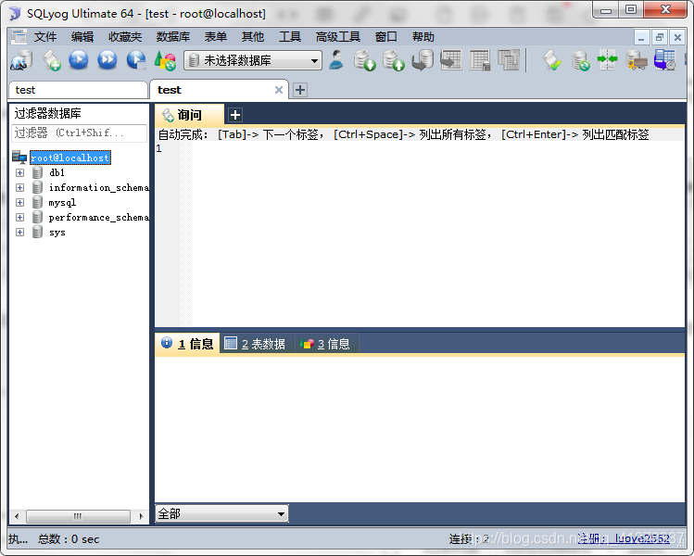Click inside the 过滤器 filter input field
Screen dimensions: 694x556
[80, 133]
